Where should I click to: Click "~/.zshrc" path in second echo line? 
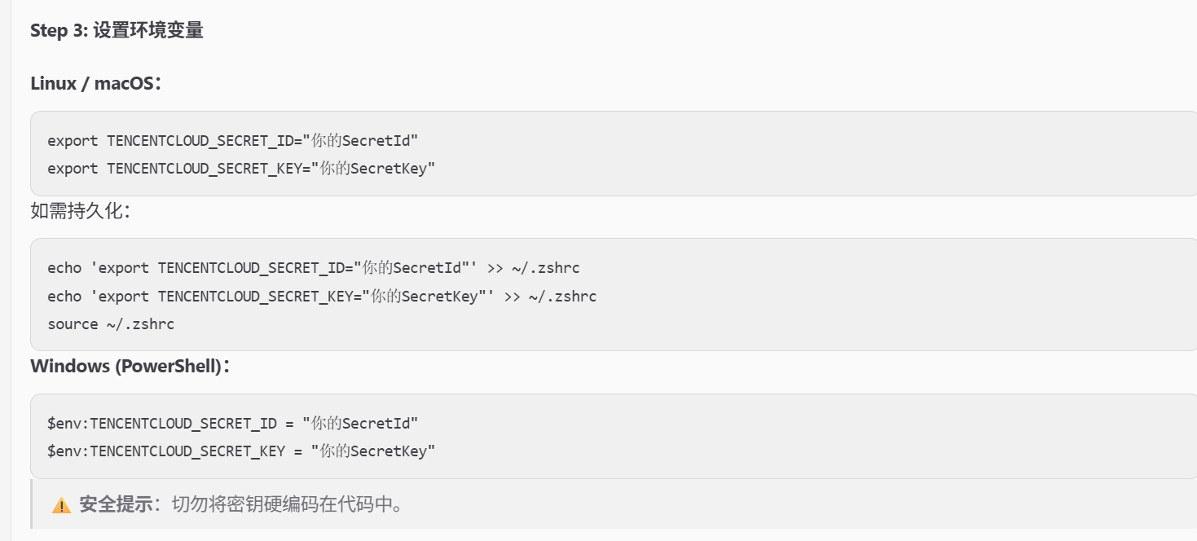(562, 296)
